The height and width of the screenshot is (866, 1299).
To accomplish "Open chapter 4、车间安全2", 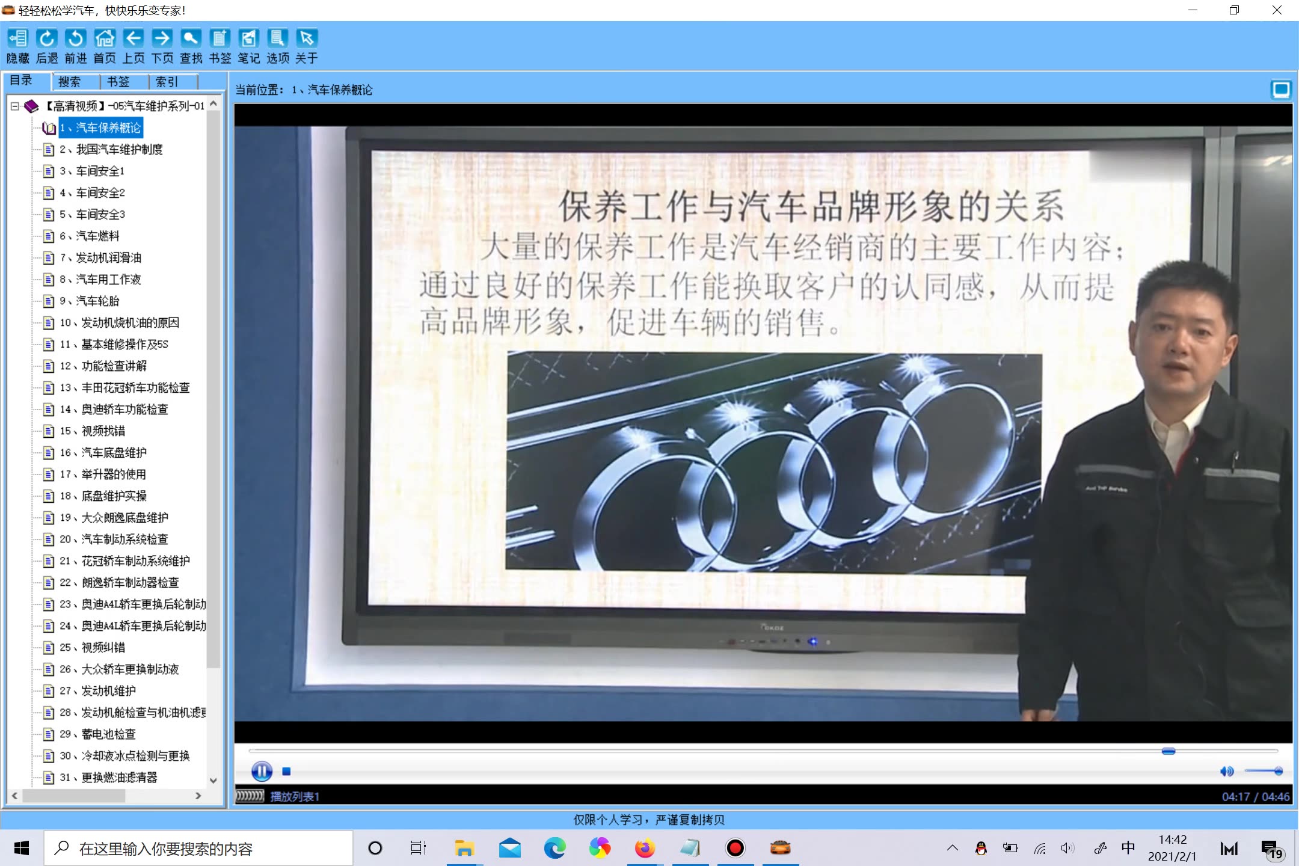I will coord(92,193).
